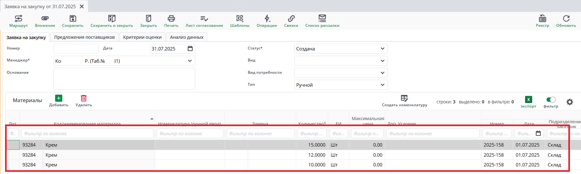This screenshot has height=174, width=581.
Task: Expand the Статус dropdown
Action: click(x=382, y=49)
